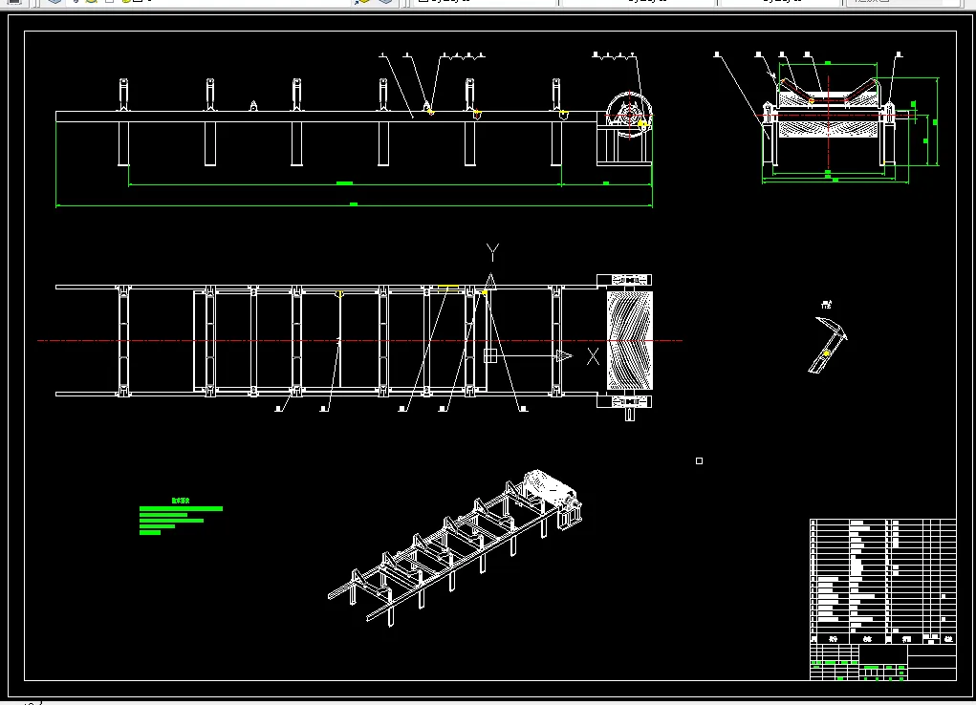Select the drive pulley circle in side elevation

pos(629,116)
